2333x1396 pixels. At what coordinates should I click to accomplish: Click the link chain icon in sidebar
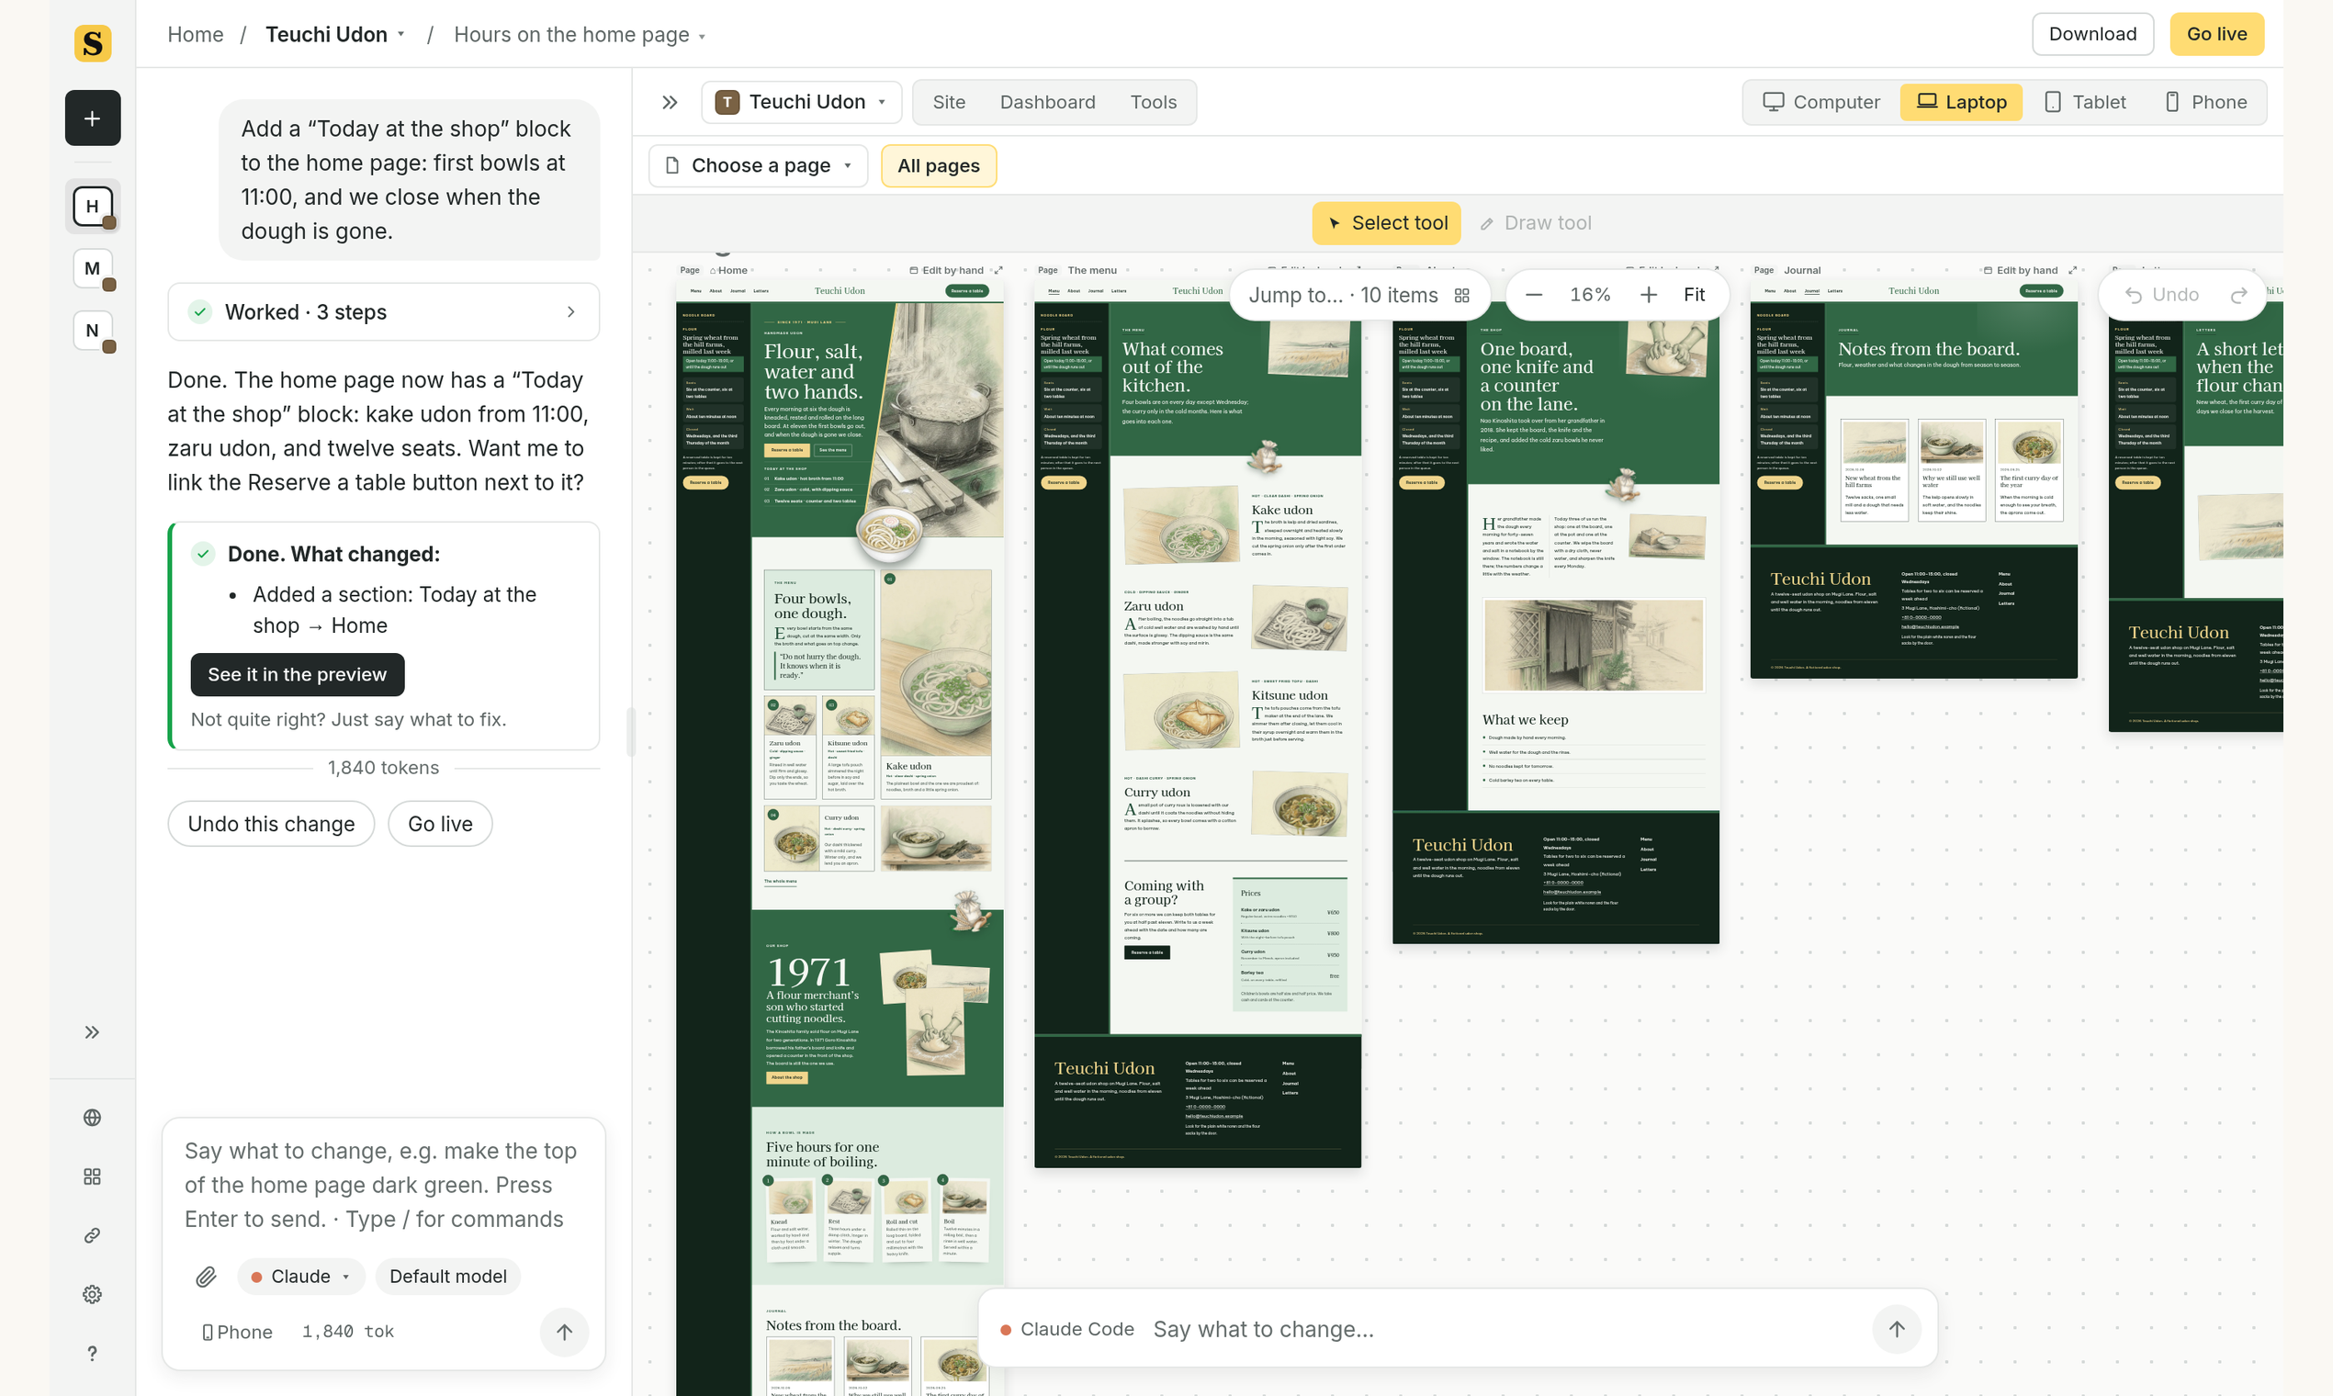pyautogui.click(x=92, y=1235)
